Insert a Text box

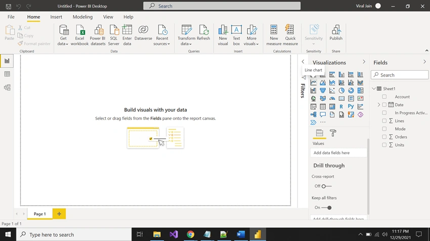(236, 35)
